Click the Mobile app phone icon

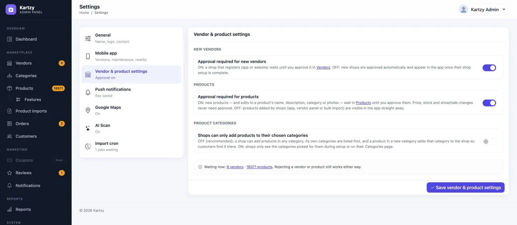point(88,56)
